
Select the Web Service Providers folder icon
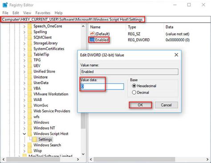click(30, 111)
